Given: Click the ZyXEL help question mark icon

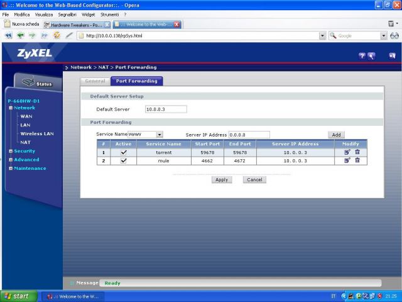Looking at the screenshot, I should (x=362, y=55).
